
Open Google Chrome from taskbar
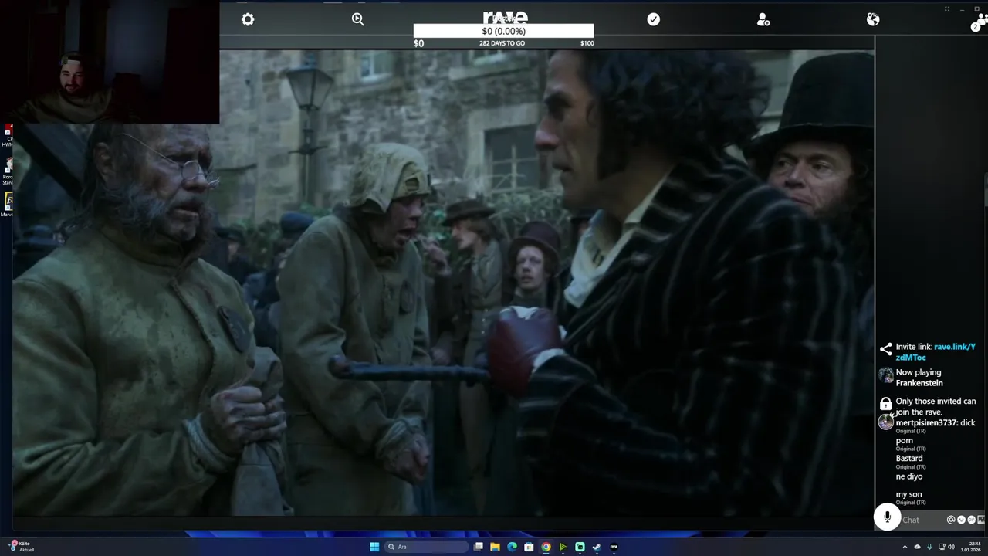pyautogui.click(x=546, y=547)
